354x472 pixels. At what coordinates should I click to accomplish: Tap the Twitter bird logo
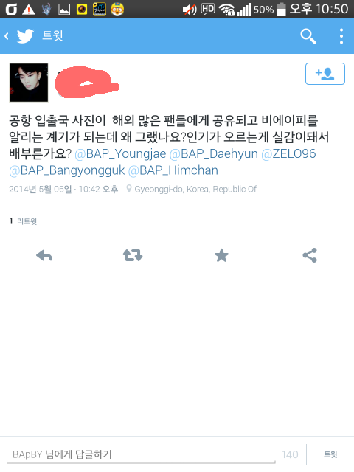tap(25, 36)
